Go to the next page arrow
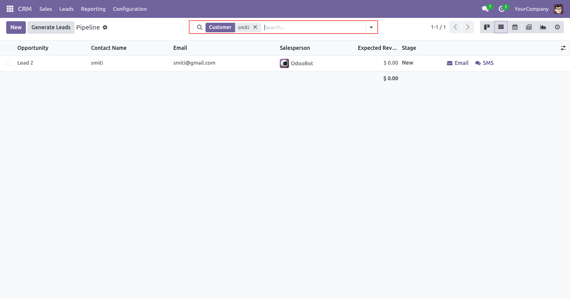Image resolution: width=570 pixels, height=299 pixels. pos(467,27)
